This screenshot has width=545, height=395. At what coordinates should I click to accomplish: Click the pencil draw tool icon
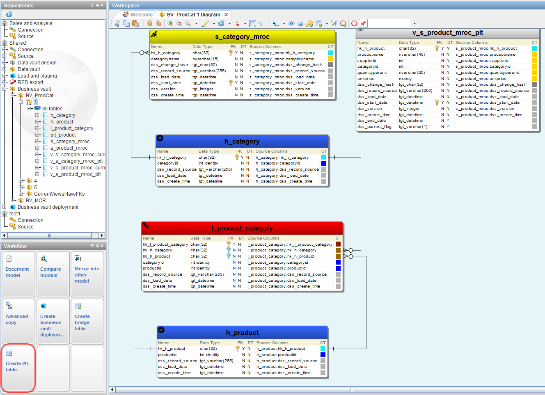pos(206,23)
